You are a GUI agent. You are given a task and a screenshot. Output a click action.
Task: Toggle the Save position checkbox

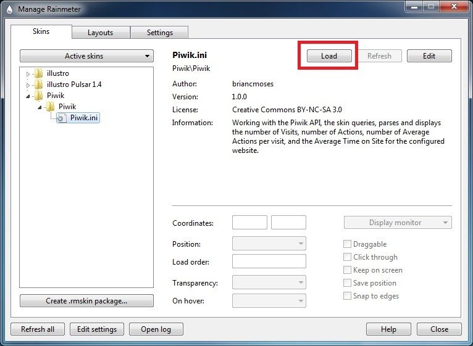point(347,282)
